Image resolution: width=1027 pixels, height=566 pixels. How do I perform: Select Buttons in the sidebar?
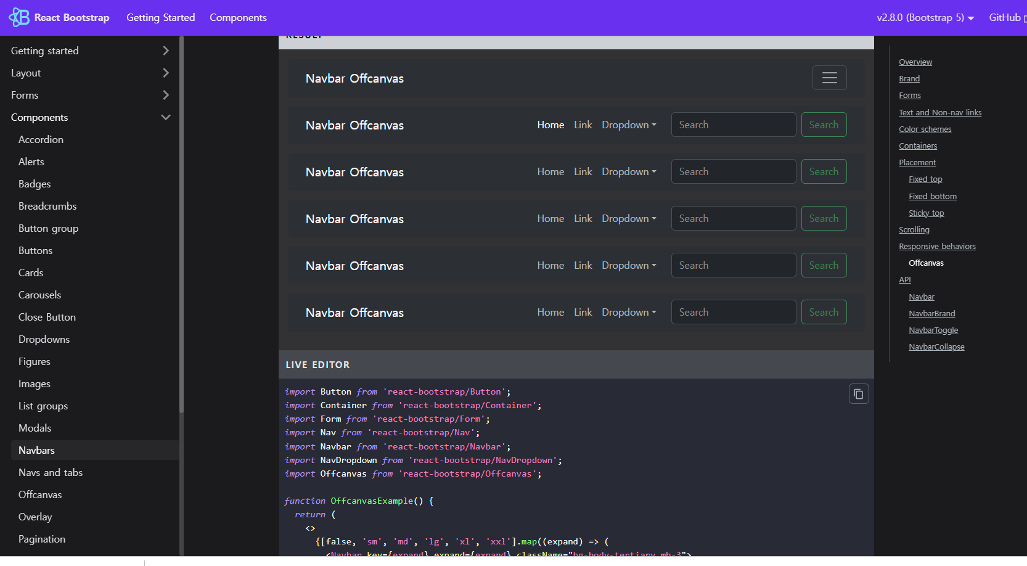tap(35, 250)
